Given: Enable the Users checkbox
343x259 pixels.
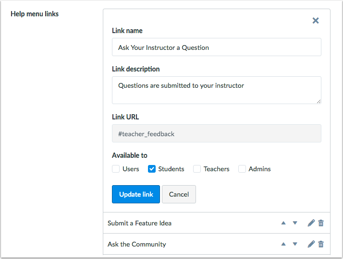Looking at the screenshot, I should [x=116, y=169].
